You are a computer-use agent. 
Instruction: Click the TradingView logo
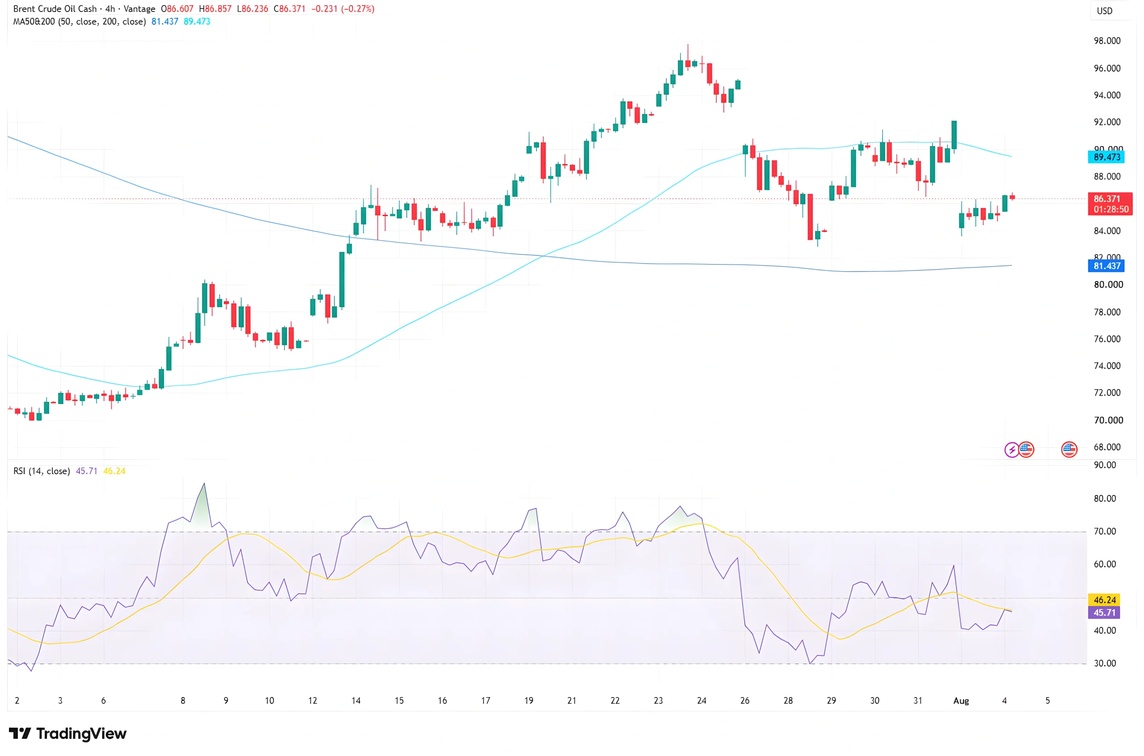pos(67,734)
